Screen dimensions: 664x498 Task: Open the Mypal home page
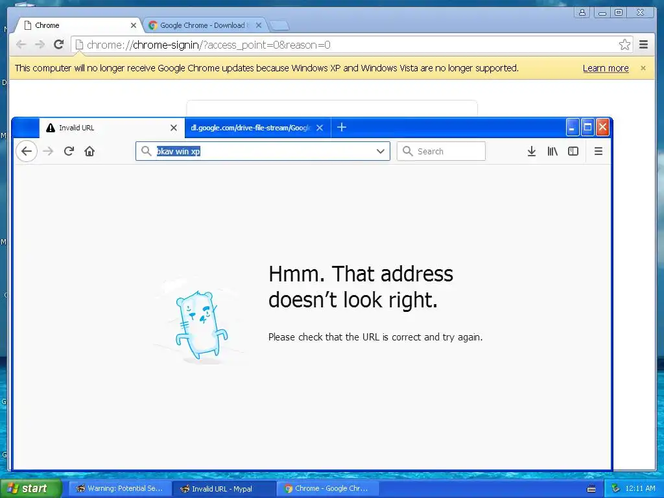(x=89, y=151)
